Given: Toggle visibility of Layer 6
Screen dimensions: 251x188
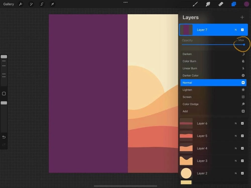Looking at the screenshot, I should pos(242,123).
